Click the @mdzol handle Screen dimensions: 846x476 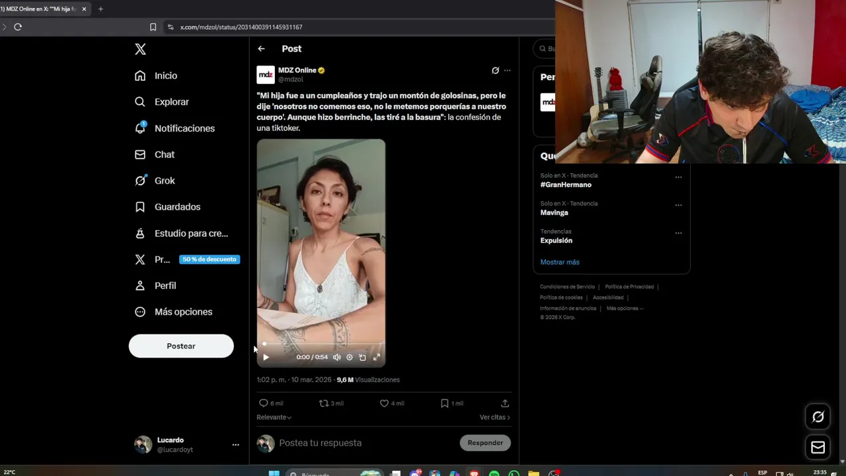290,79
